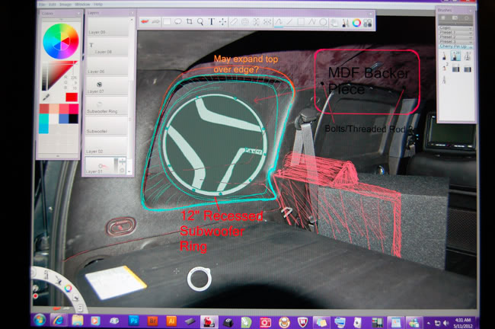Image resolution: width=495 pixels, height=329 pixels.
Task: Select the lasso selection tool
Action: coord(178,21)
